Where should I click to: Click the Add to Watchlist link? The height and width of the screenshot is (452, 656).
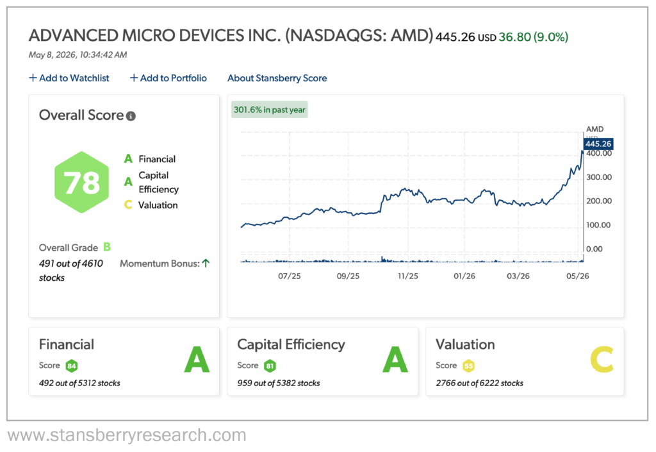(69, 78)
